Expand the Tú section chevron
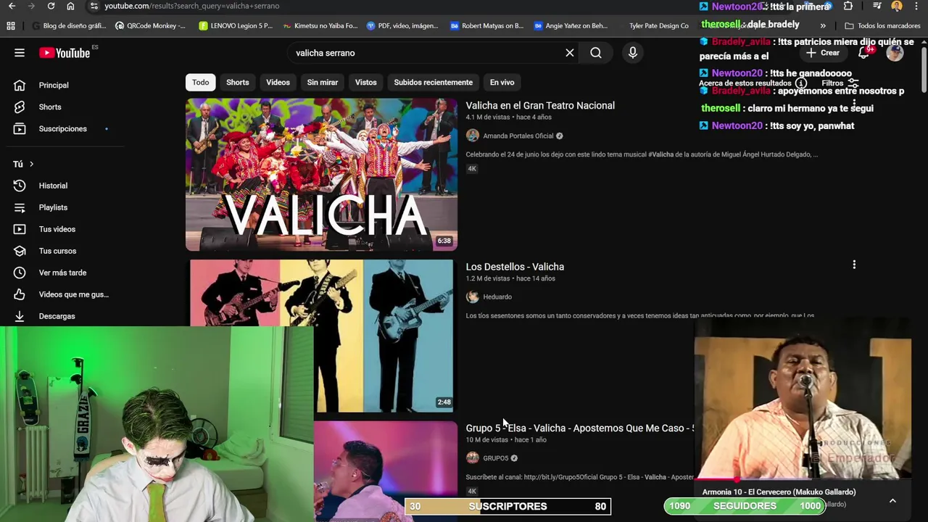Screen dimensions: 928x522 (31, 164)
